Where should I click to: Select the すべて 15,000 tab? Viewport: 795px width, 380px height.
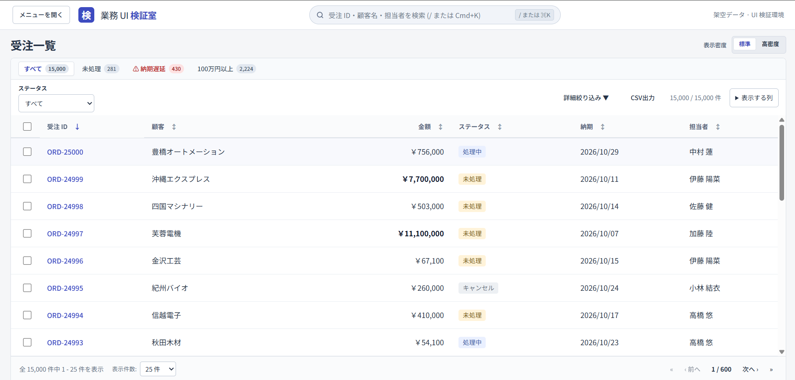pos(46,69)
